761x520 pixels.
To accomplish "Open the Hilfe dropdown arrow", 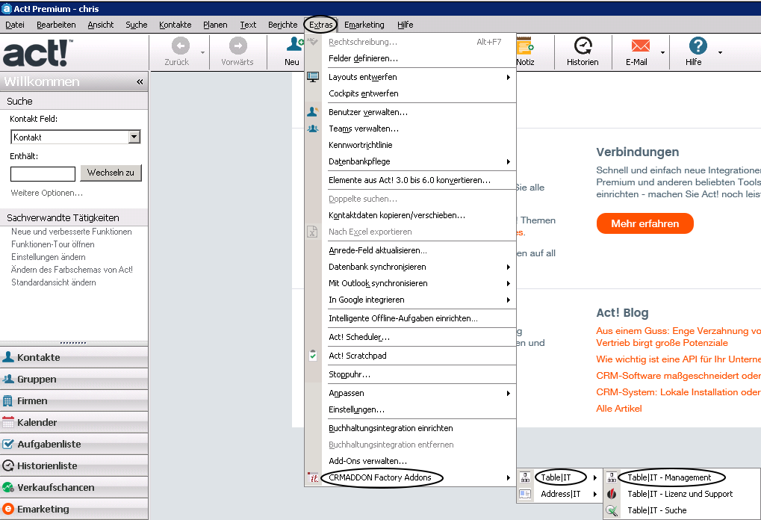I will pyautogui.click(x=720, y=52).
